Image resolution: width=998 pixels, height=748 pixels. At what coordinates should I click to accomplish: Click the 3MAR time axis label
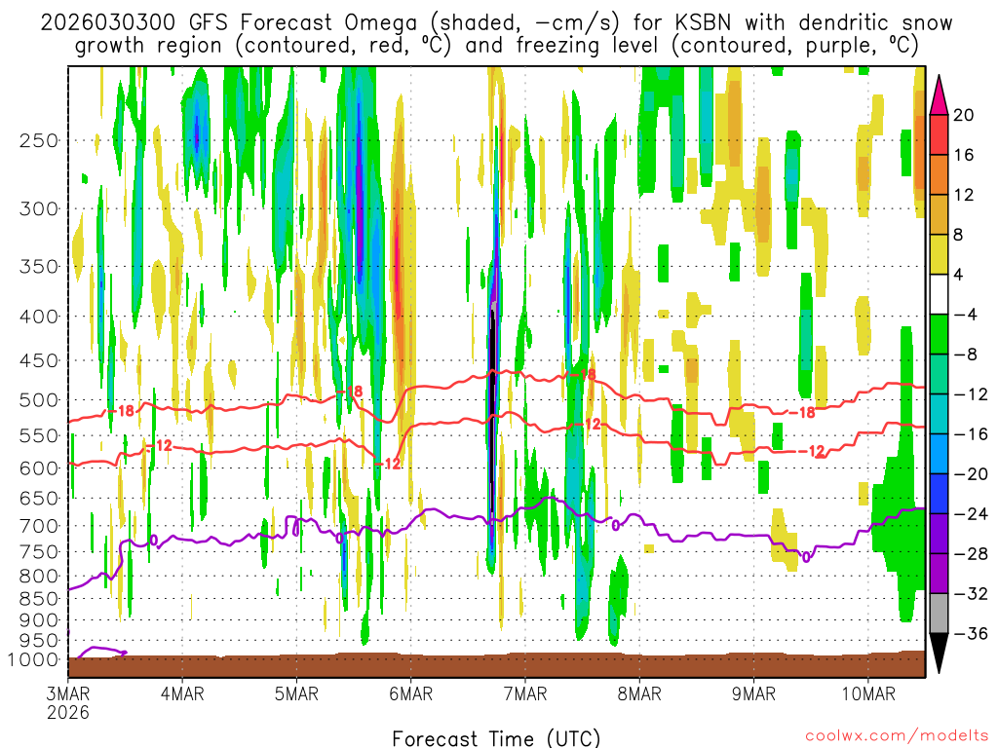(68, 693)
